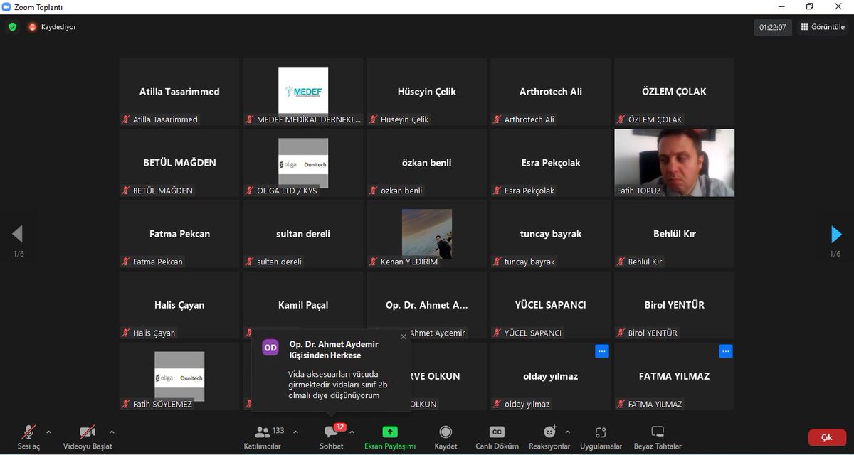Select Atilla Tasarimmed participant tile
Image resolution: width=854 pixels, height=455 pixels.
click(x=179, y=92)
